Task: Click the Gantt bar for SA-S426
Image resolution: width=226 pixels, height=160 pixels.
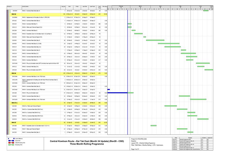Action: pos(169,43)
